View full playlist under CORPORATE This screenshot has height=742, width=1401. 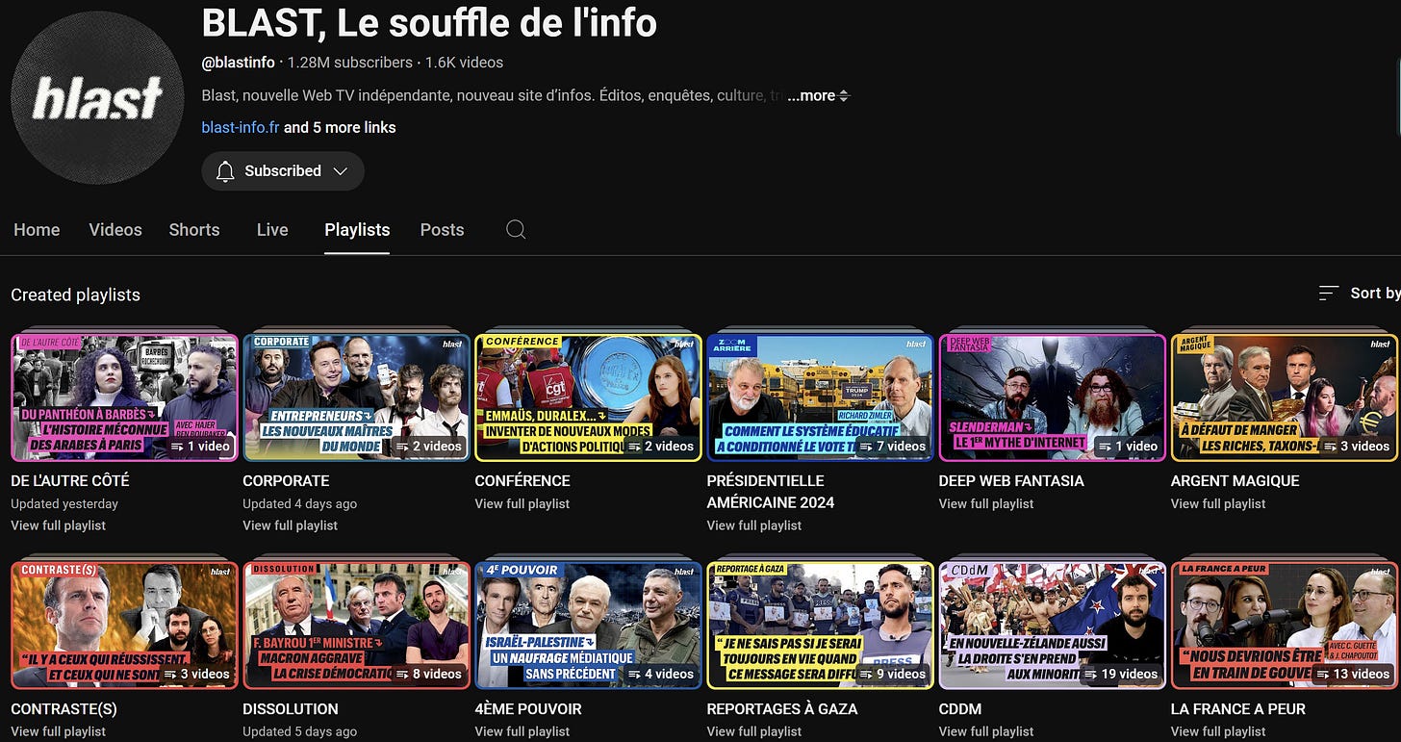pyautogui.click(x=290, y=525)
